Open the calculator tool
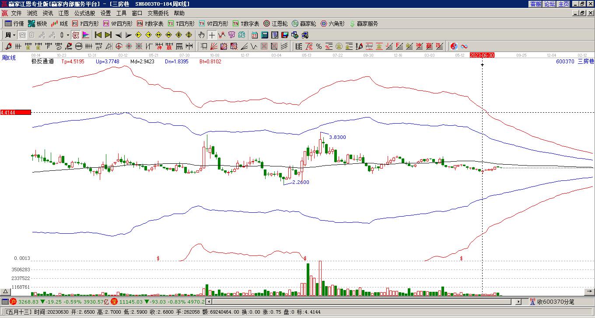The width and height of the screenshot is (595, 318). point(265,35)
